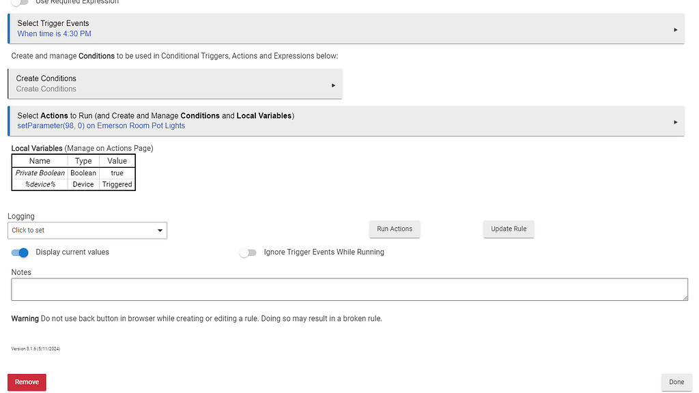Toggle the Use Required Expression switch
This screenshot has width=699, height=393.
coord(20,3)
